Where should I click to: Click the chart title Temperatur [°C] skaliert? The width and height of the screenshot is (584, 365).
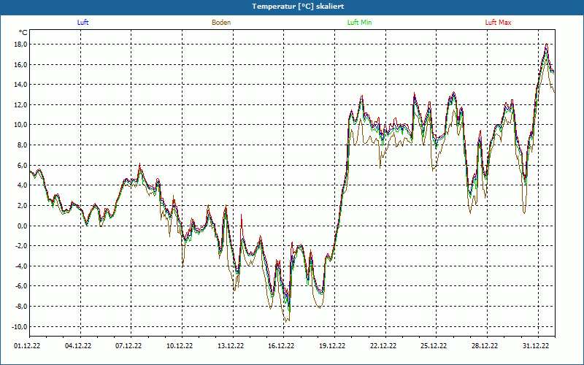click(x=292, y=6)
